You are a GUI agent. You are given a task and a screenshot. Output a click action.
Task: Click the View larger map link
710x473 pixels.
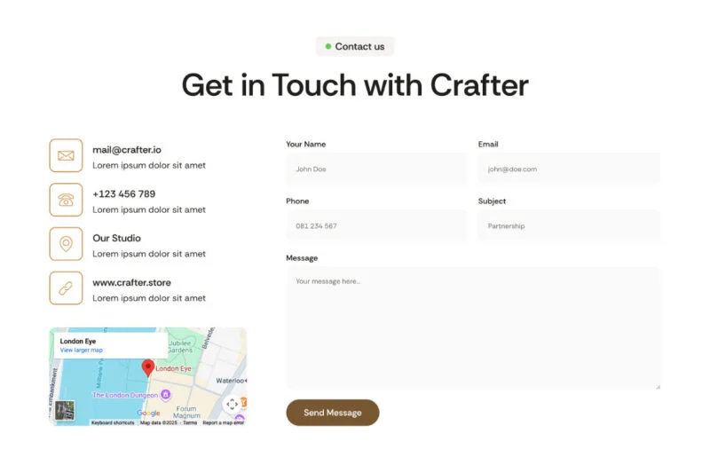[x=82, y=350]
